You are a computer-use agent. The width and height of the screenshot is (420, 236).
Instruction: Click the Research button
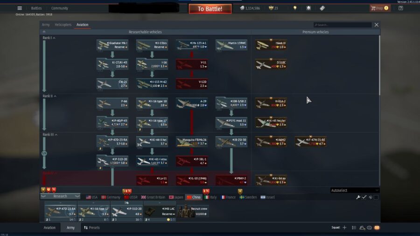pos(60,196)
